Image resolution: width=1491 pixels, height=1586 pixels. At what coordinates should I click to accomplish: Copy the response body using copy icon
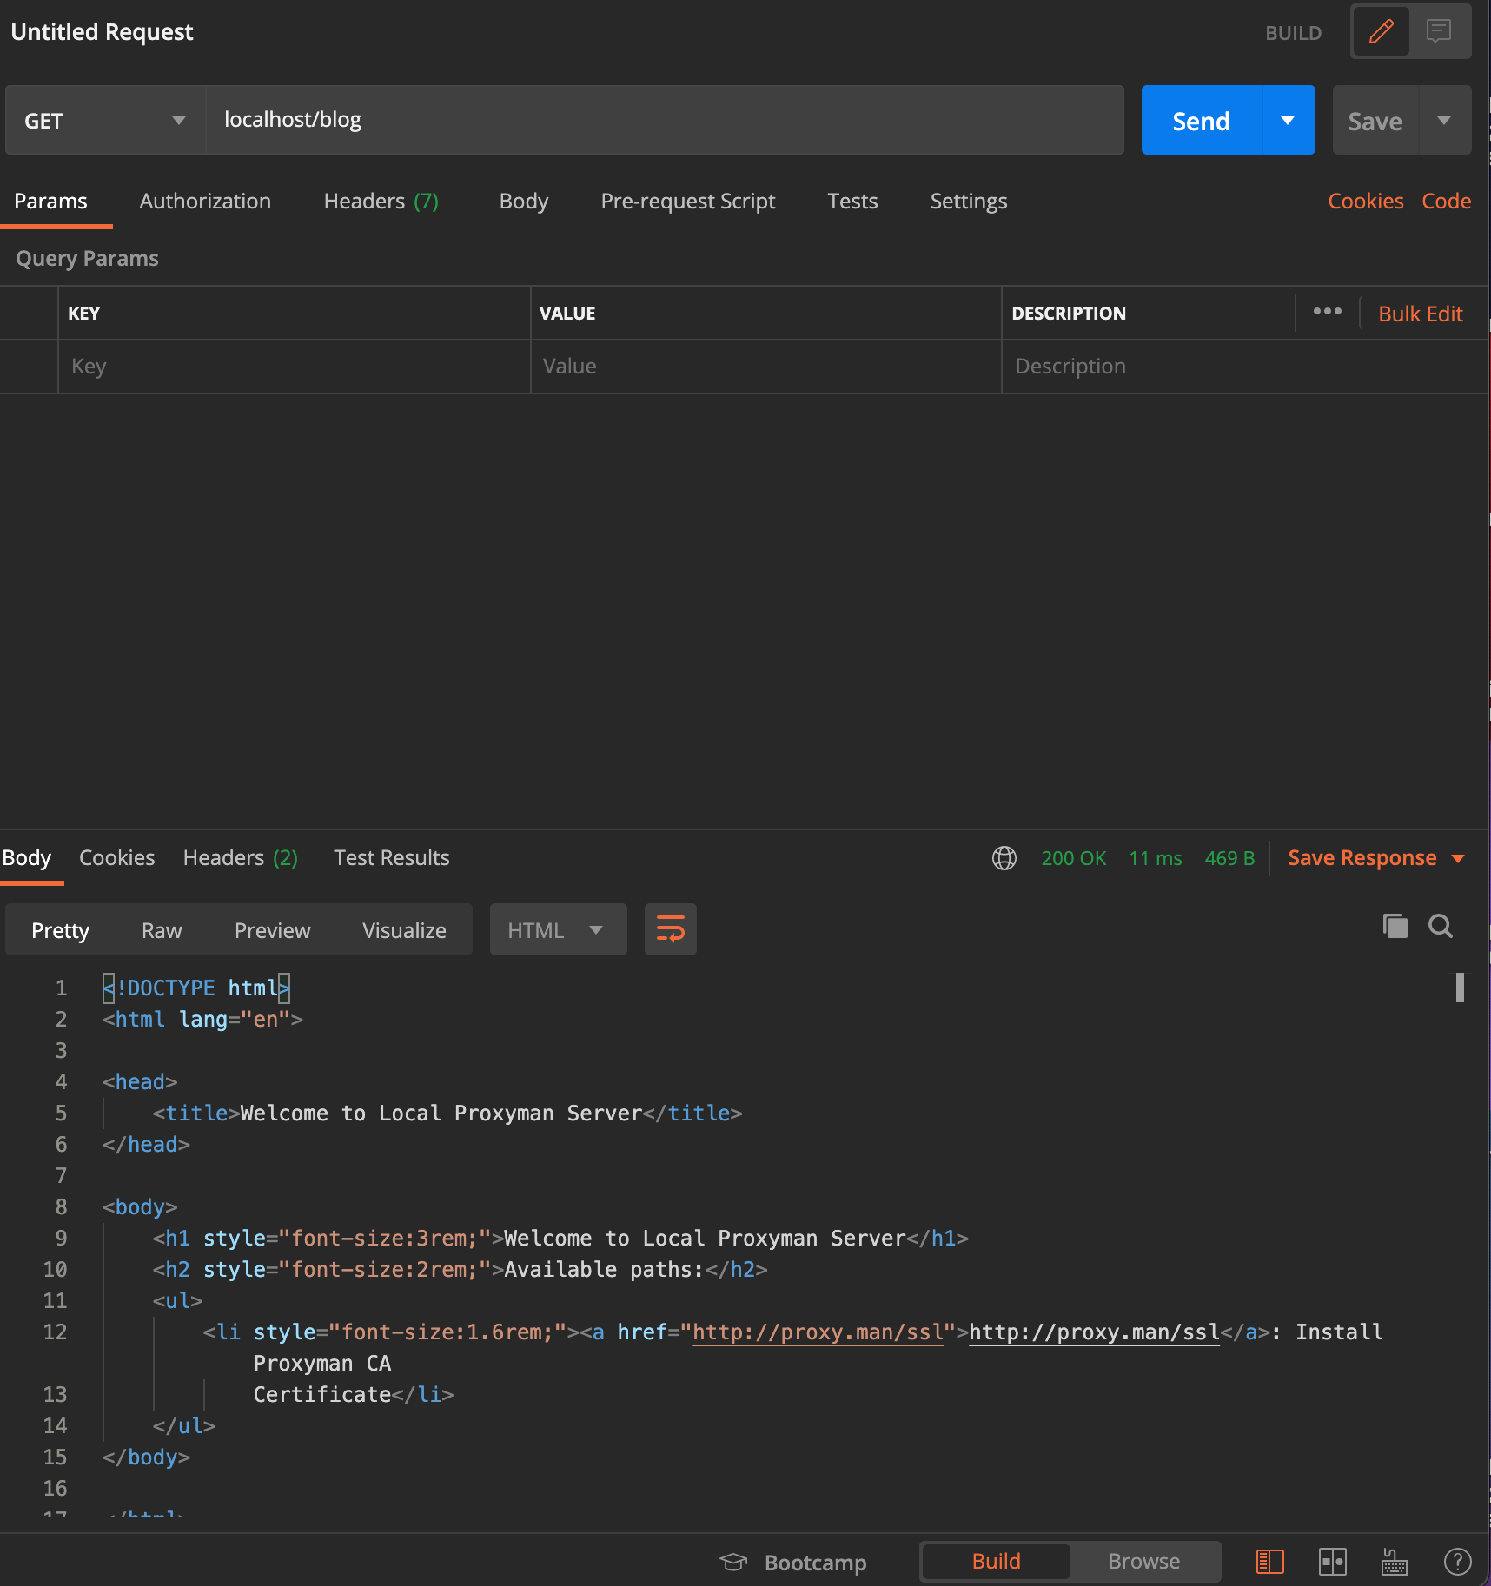pyautogui.click(x=1395, y=927)
